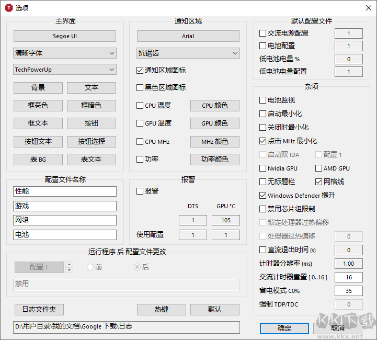Enable GPU 温度 checkbox
The height and width of the screenshot is (340, 377).
140,123
